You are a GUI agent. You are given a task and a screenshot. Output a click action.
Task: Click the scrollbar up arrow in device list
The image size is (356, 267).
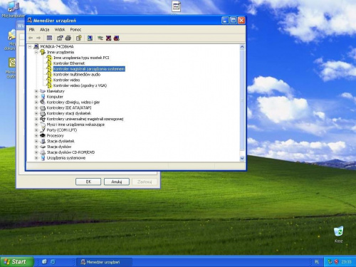(x=242, y=47)
